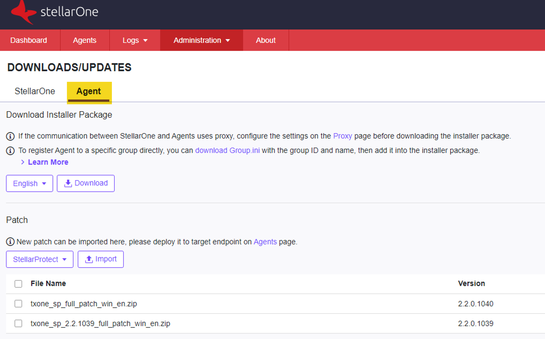Screen dimensions: 545x339
Task: Click the download Group.ini link
Action: (227, 151)
